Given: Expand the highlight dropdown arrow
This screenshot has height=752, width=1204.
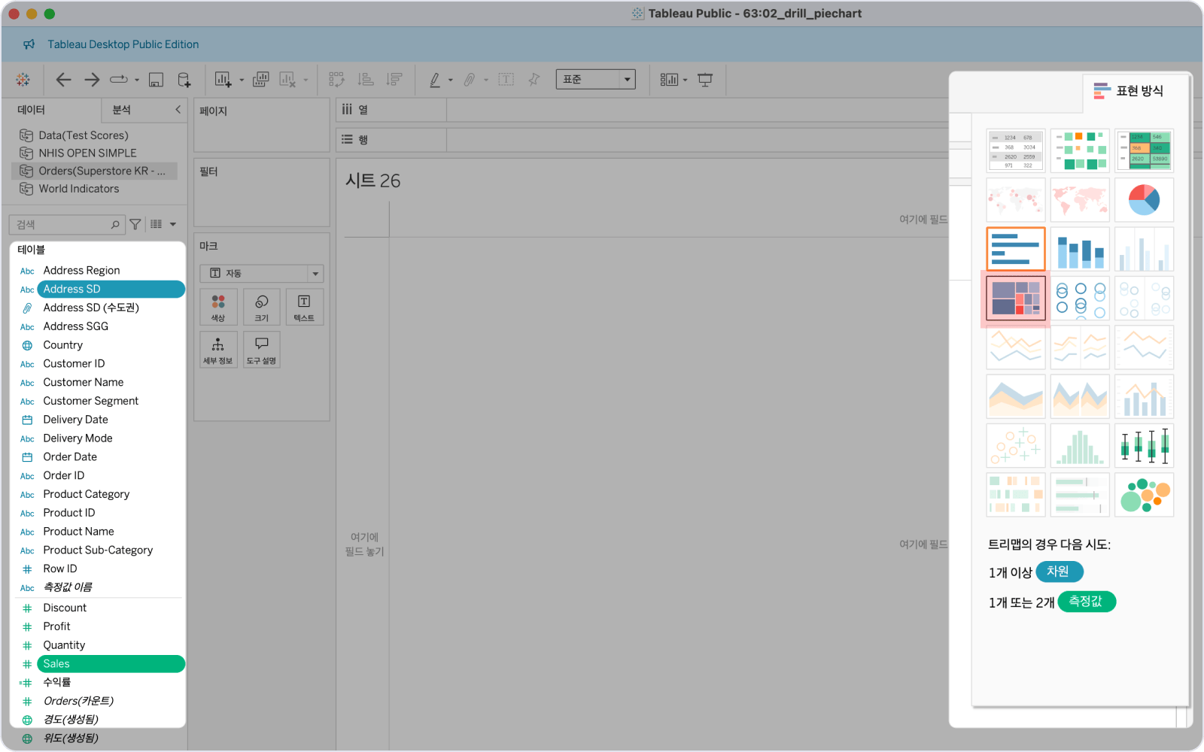Looking at the screenshot, I should point(451,80).
